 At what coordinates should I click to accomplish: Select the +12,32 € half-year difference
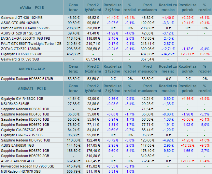click(x=188, y=145)
